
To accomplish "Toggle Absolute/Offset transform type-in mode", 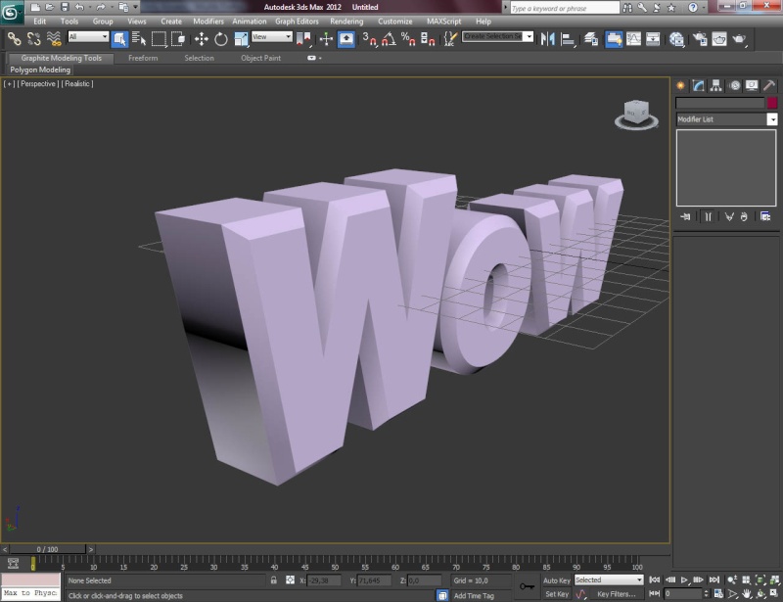I will [x=290, y=580].
